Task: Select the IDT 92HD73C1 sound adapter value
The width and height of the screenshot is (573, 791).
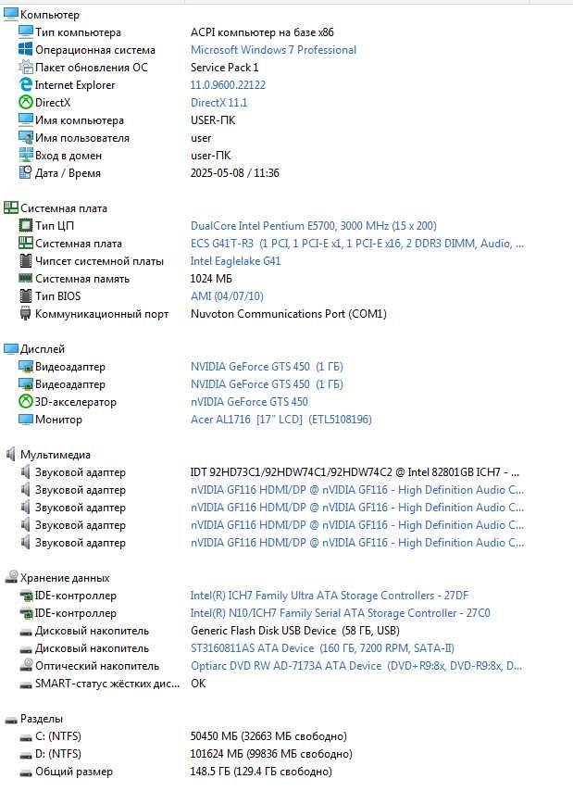Action: 355,472
